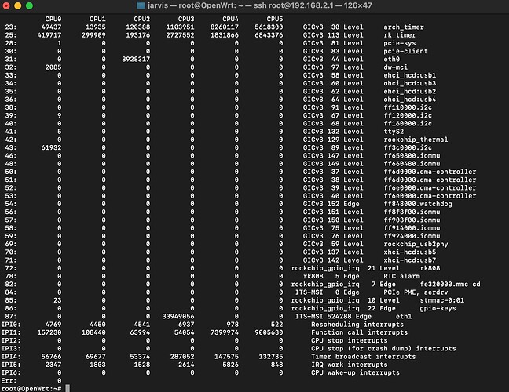Click the 'pcie-client' entry
Screen dimensions: 509x392
pyautogui.click(x=405, y=51)
